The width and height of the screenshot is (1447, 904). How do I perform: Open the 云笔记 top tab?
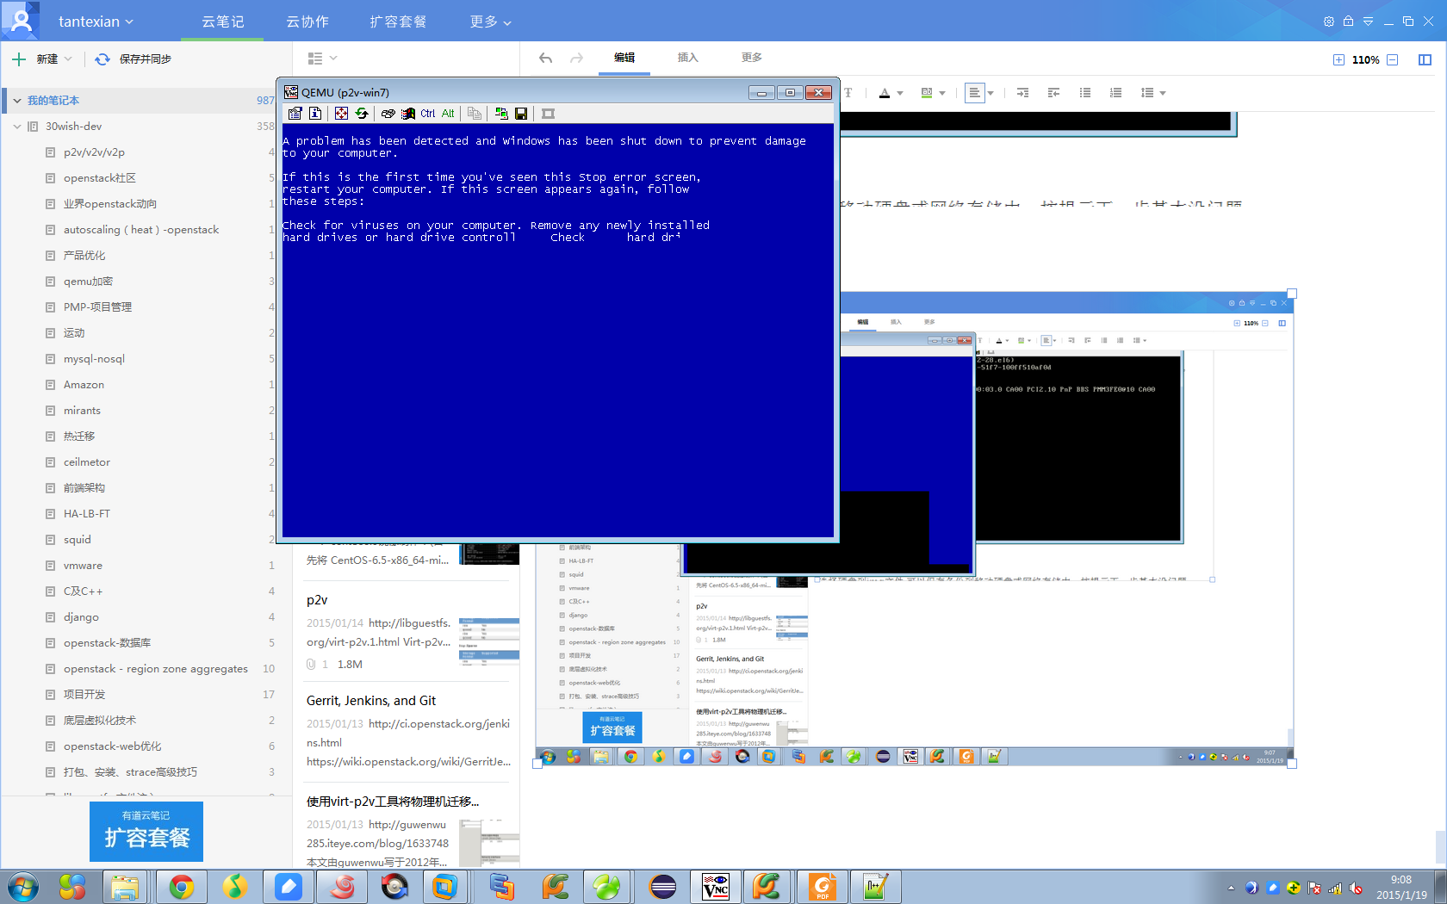(x=222, y=22)
